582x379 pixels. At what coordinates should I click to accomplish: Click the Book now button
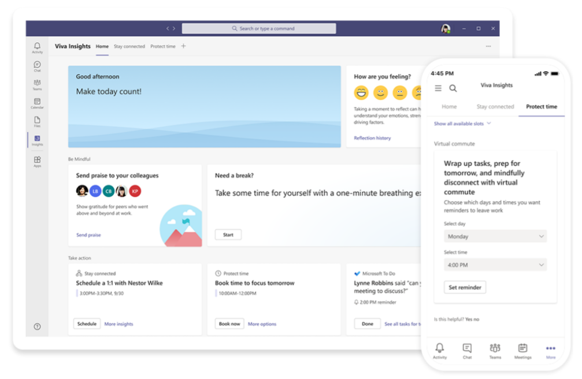coord(229,324)
